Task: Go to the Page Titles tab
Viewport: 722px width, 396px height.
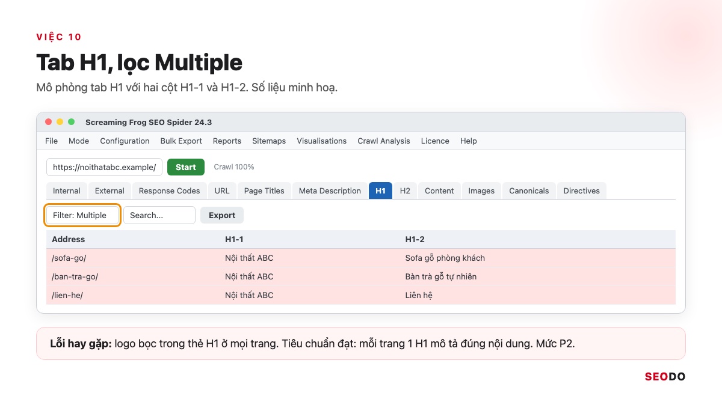Action: (264, 190)
